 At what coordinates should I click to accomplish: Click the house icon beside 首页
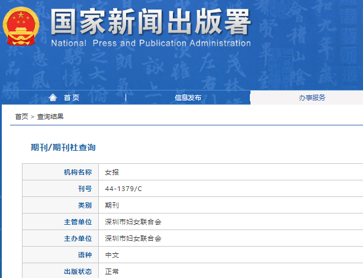[53, 98]
